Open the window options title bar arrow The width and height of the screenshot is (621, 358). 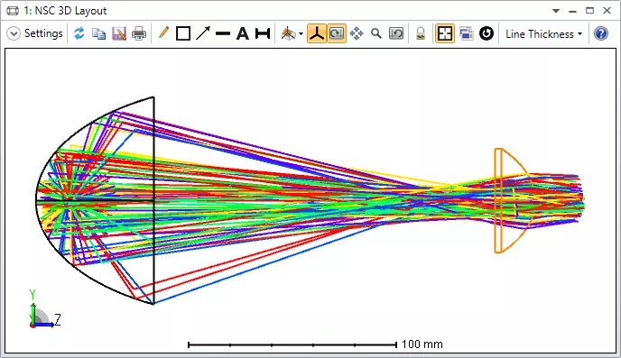tap(556, 11)
